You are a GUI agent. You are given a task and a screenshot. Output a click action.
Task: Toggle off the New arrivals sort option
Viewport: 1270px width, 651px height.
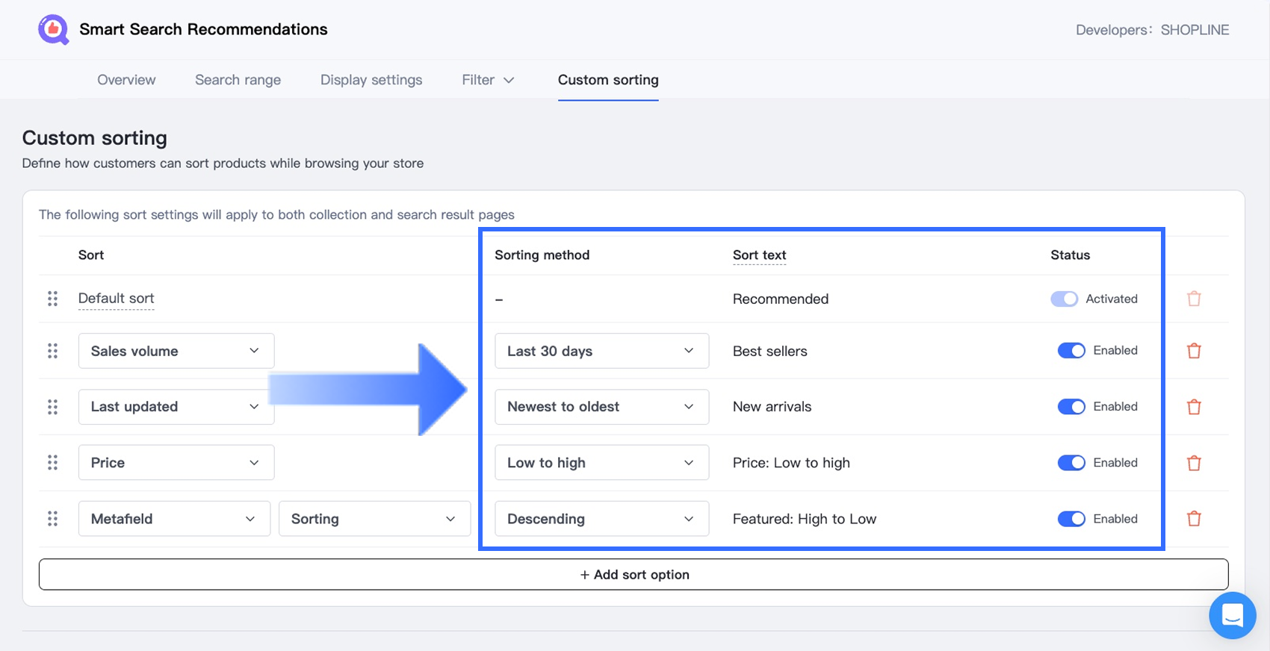pos(1071,407)
